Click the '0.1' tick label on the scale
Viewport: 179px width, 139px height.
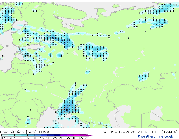coord(3,138)
